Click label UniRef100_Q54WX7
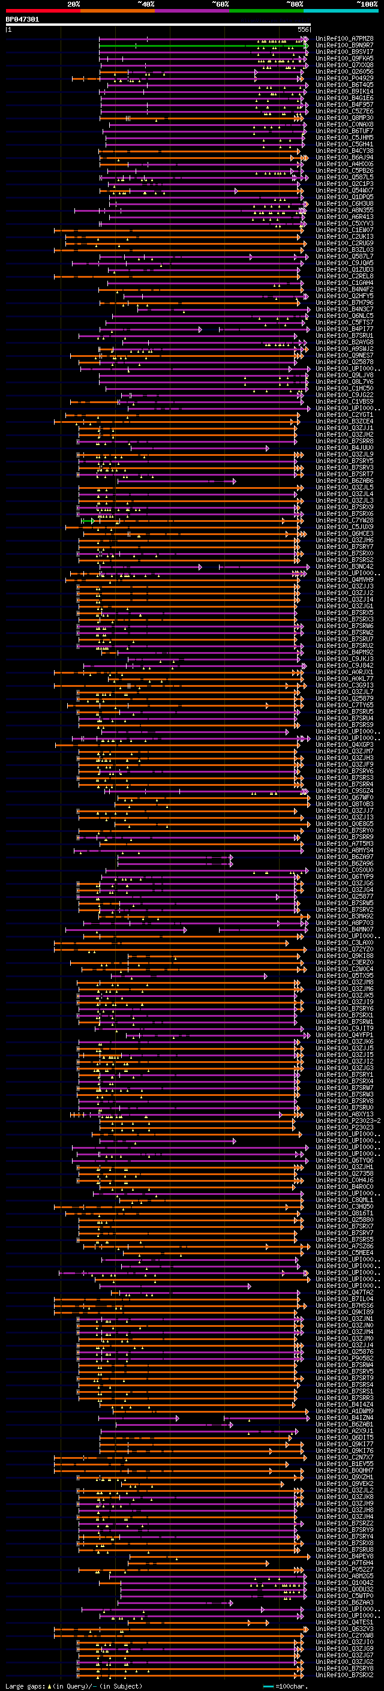Image resolution: width=384 pixels, height=1691 pixels. click(x=344, y=190)
